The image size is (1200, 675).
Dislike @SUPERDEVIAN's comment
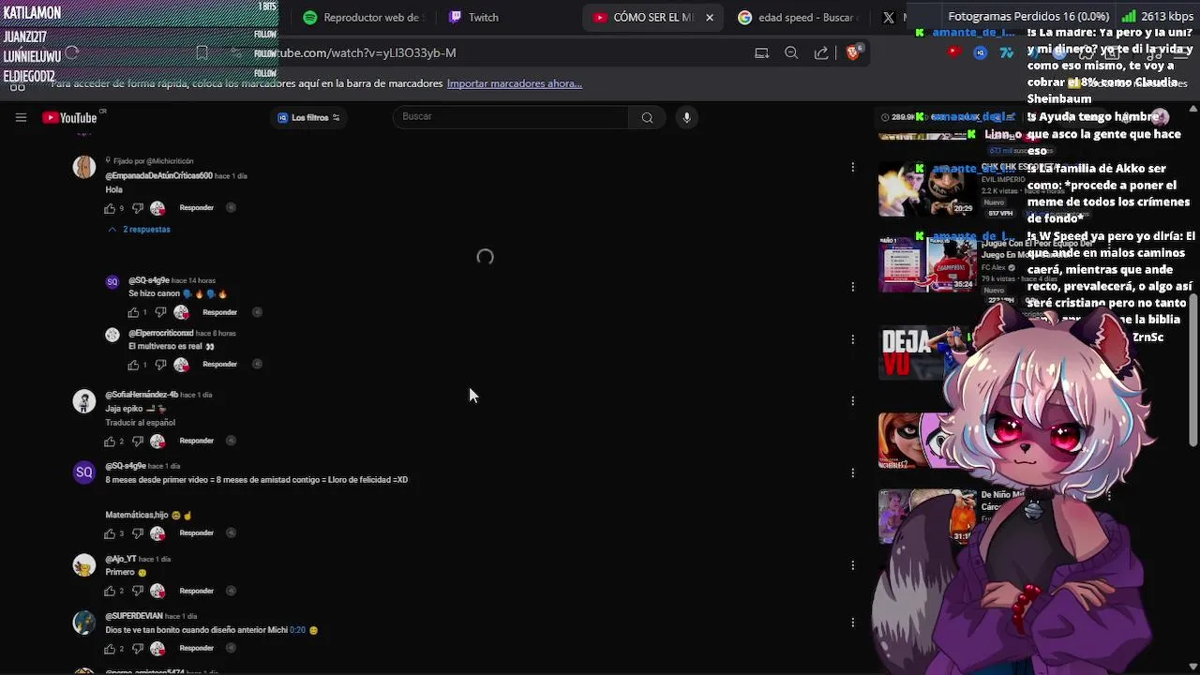[x=138, y=649]
